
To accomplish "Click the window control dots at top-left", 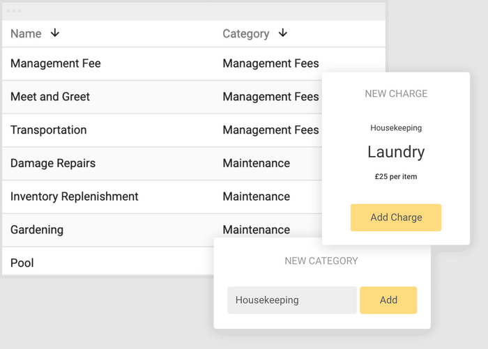I will [x=14, y=11].
